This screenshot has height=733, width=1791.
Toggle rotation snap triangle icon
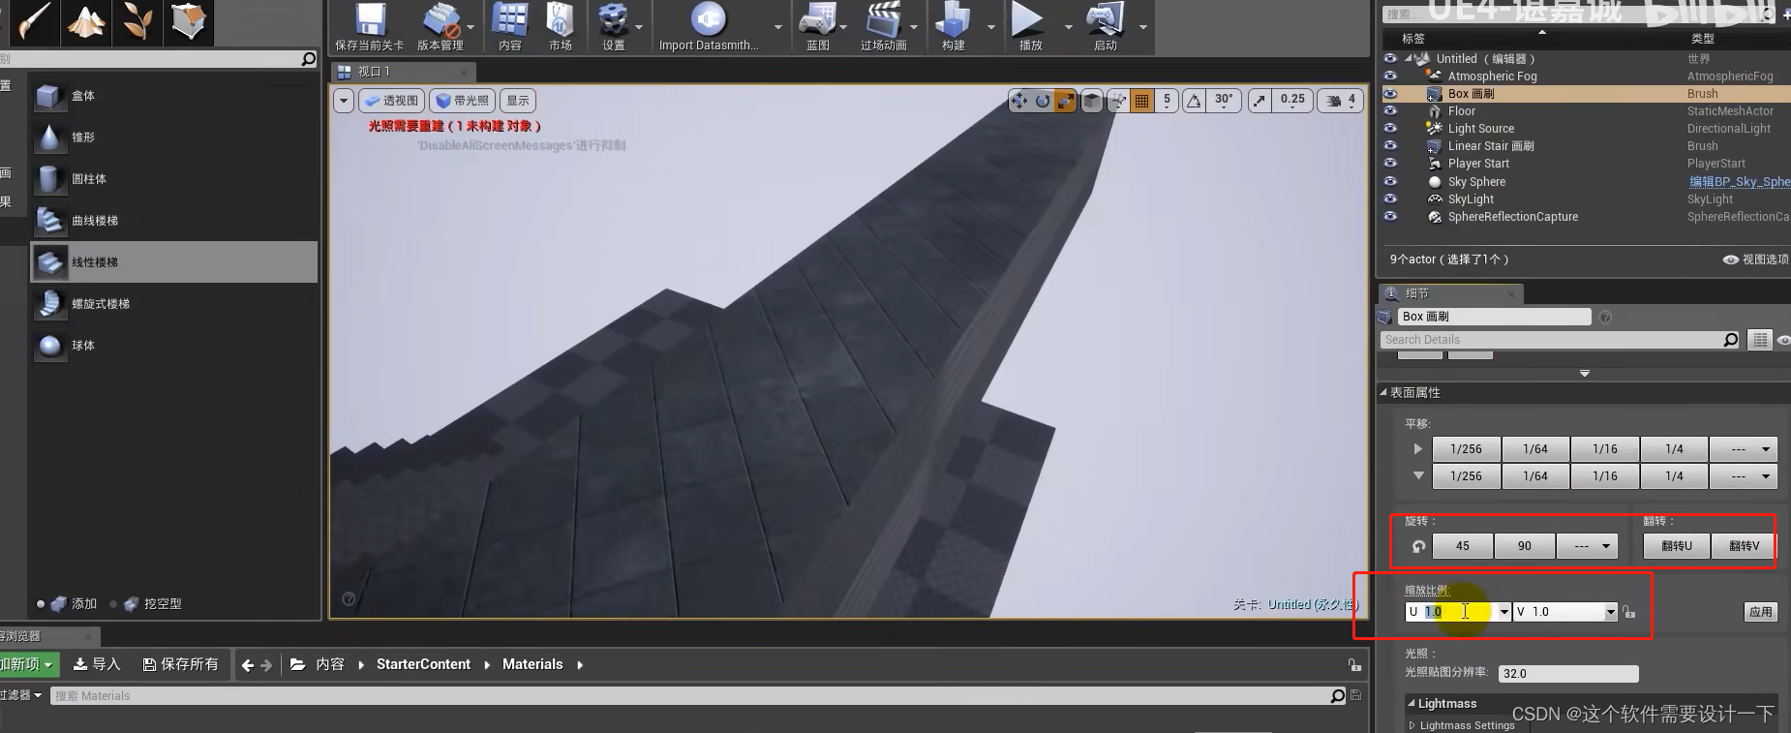[1194, 101]
